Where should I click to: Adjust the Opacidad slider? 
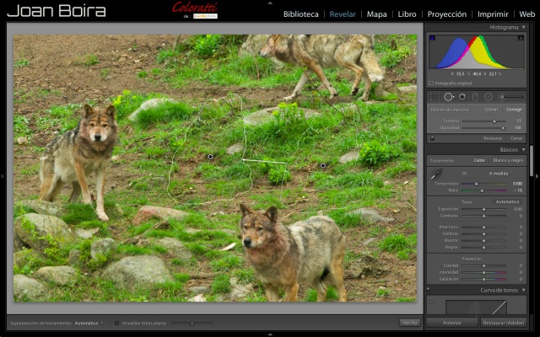pos(483,128)
